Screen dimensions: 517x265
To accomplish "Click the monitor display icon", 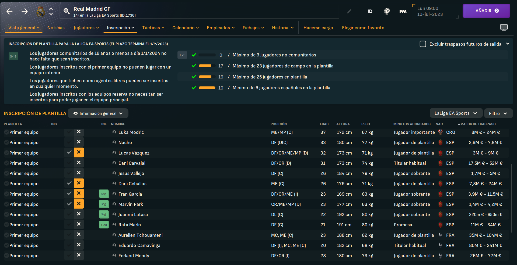I will click(x=504, y=27).
